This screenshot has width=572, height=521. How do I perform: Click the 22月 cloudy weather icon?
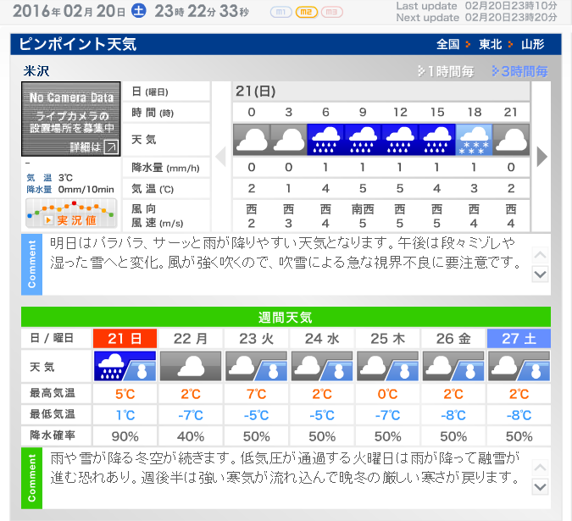pyautogui.click(x=191, y=367)
